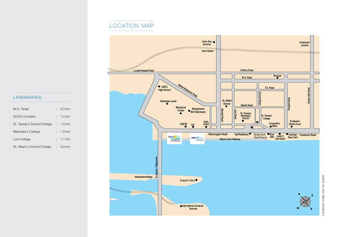
Task: Click the Law College landmark entry
Action: [x=22, y=139]
